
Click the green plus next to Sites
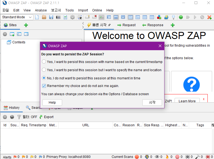(26, 25)
